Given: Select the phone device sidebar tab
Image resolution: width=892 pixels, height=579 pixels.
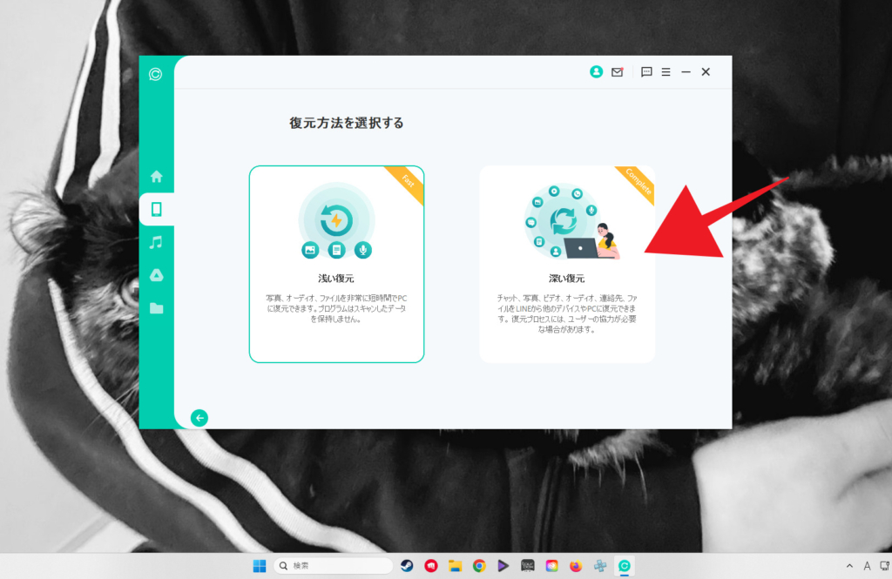Looking at the screenshot, I should click(x=157, y=209).
